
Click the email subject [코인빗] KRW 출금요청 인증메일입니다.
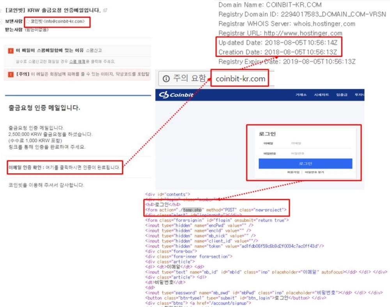53,10
